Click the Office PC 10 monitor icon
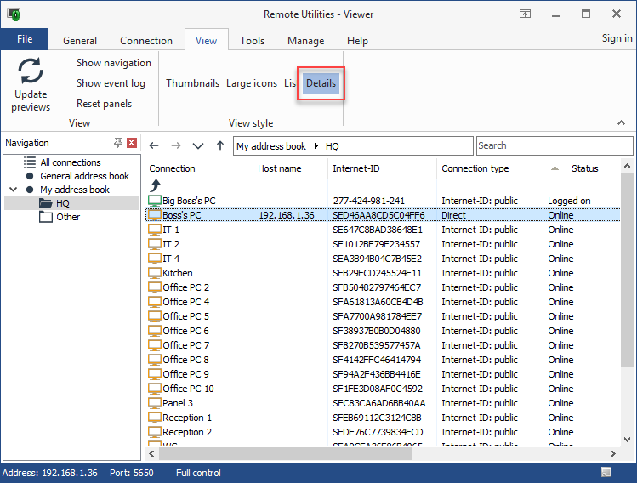 point(155,389)
